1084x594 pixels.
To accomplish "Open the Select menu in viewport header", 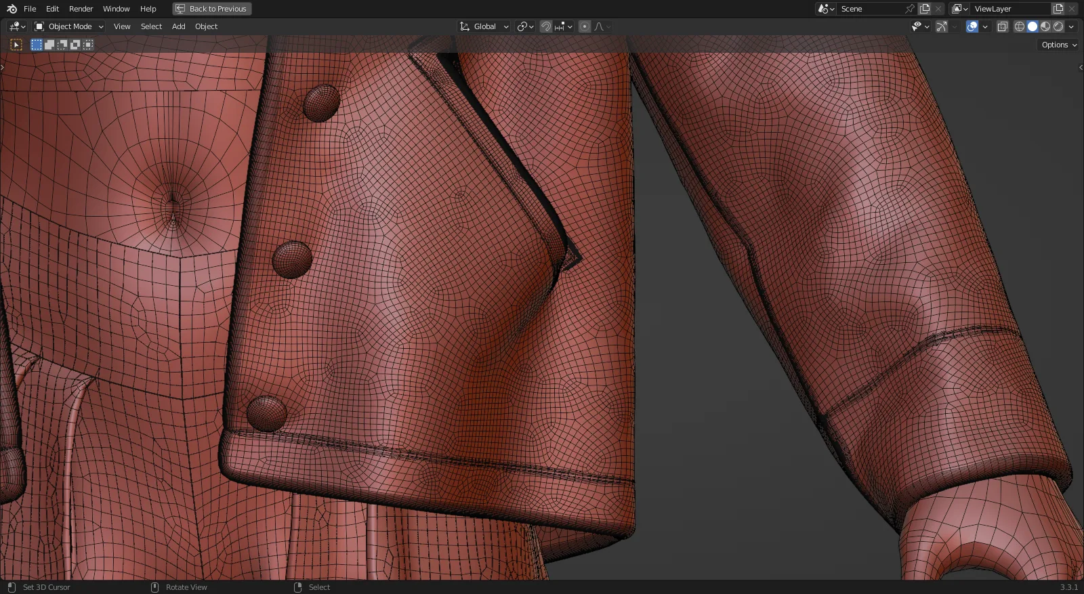I will click(x=151, y=26).
